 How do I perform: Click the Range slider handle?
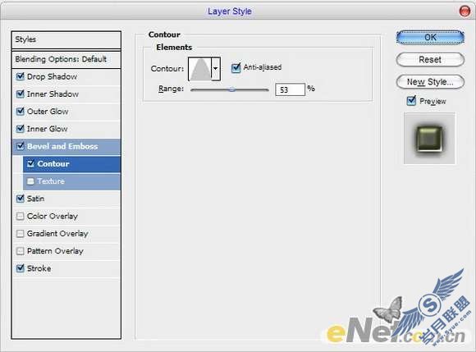[232, 89]
